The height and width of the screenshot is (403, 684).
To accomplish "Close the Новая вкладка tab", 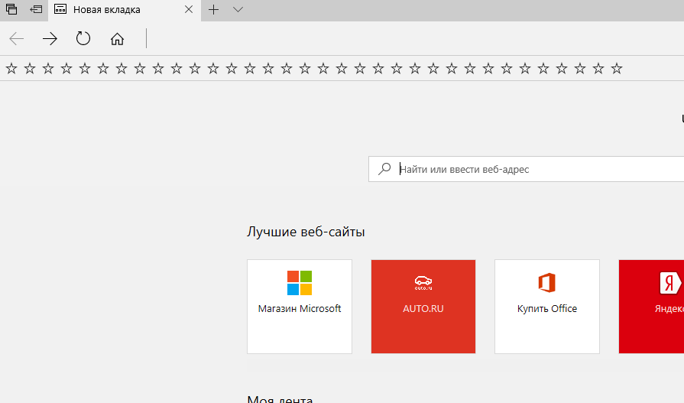I will (190, 10).
